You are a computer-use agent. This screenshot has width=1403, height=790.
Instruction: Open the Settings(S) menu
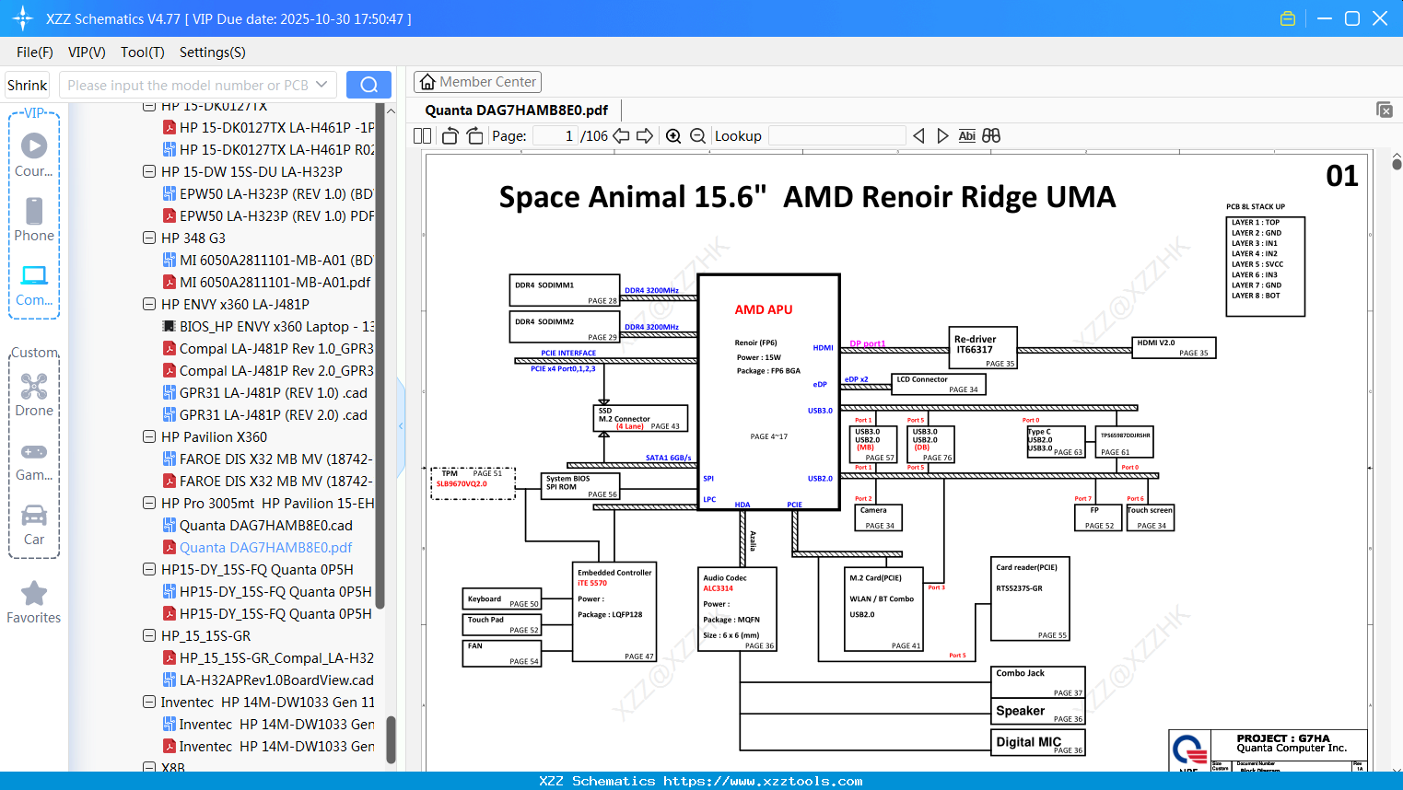point(213,52)
